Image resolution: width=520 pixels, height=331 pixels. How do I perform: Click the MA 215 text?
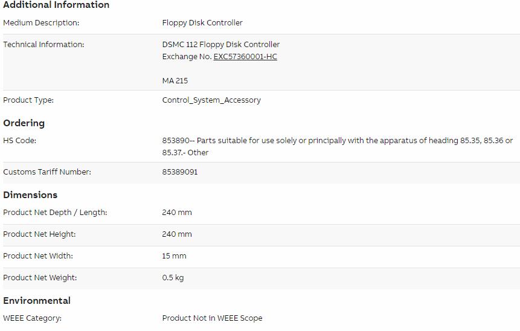(x=175, y=80)
